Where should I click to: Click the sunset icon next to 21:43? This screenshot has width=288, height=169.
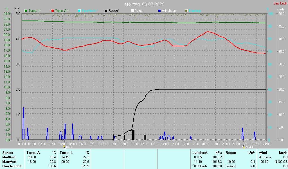[x=243, y=147]
